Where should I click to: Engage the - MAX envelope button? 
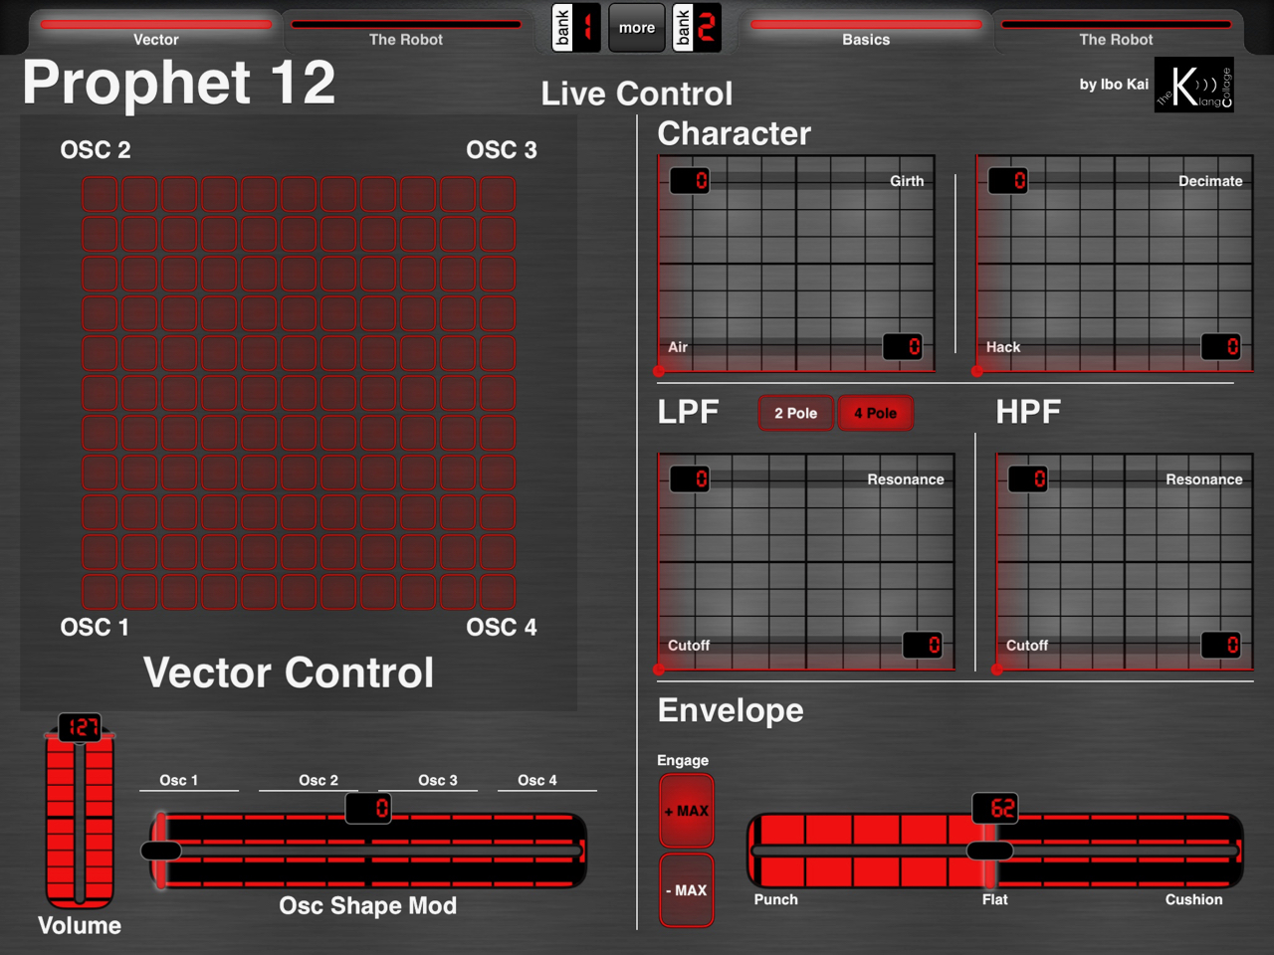click(x=687, y=890)
